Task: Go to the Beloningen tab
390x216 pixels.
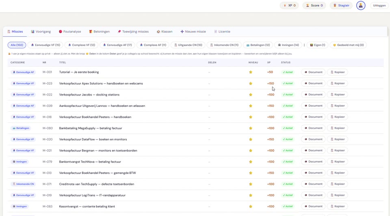Action: coord(99,32)
